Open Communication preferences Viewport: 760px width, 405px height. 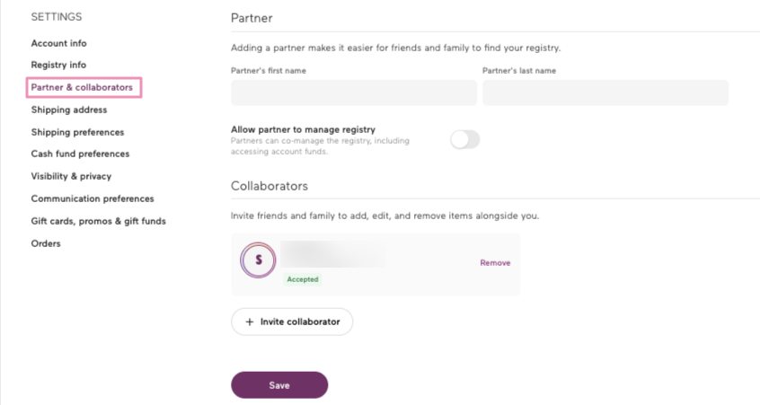93,198
